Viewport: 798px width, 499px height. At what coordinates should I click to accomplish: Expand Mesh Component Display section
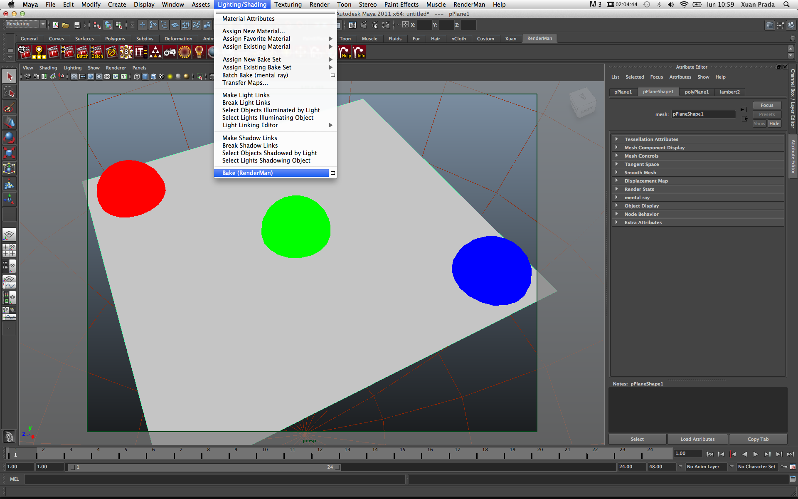tap(697, 148)
